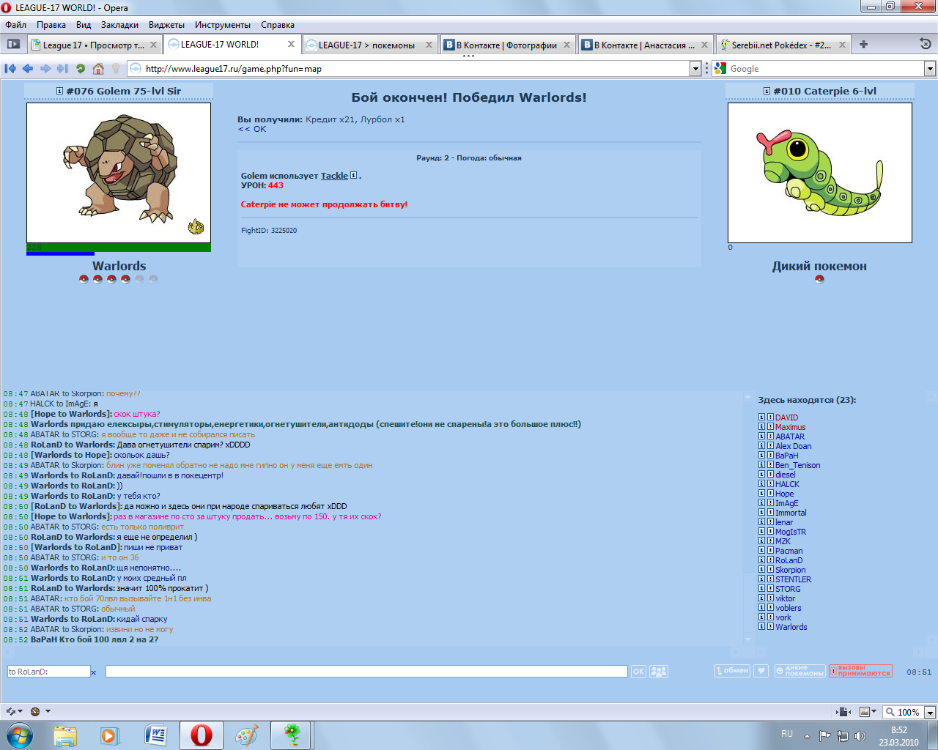Click the обмен trade button
The height and width of the screenshot is (750, 938).
[732, 671]
